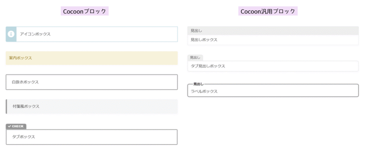
Task: Click the Cocoon汎用ブロック heading
Action: pyautogui.click(x=268, y=11)
